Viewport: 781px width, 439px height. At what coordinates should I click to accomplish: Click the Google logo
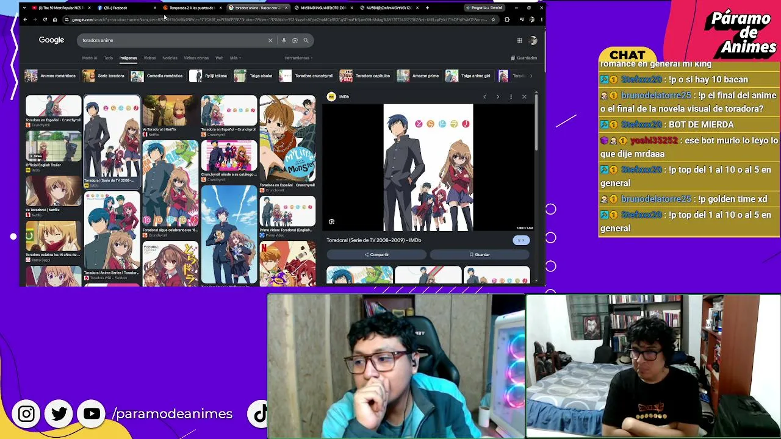click(x=51, y=40)
